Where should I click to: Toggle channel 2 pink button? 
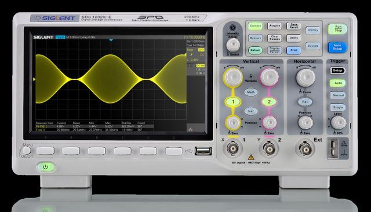[269, 102]
